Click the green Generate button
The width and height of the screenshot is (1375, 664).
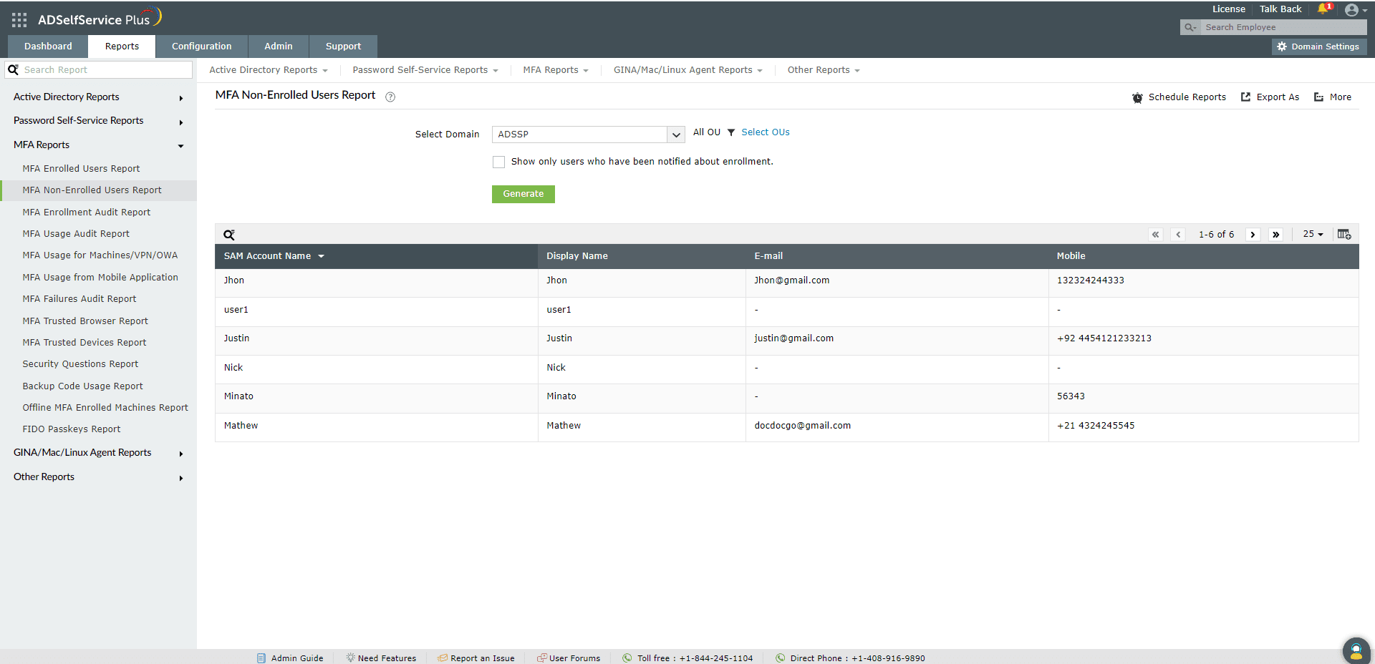(x=523, y=194)
